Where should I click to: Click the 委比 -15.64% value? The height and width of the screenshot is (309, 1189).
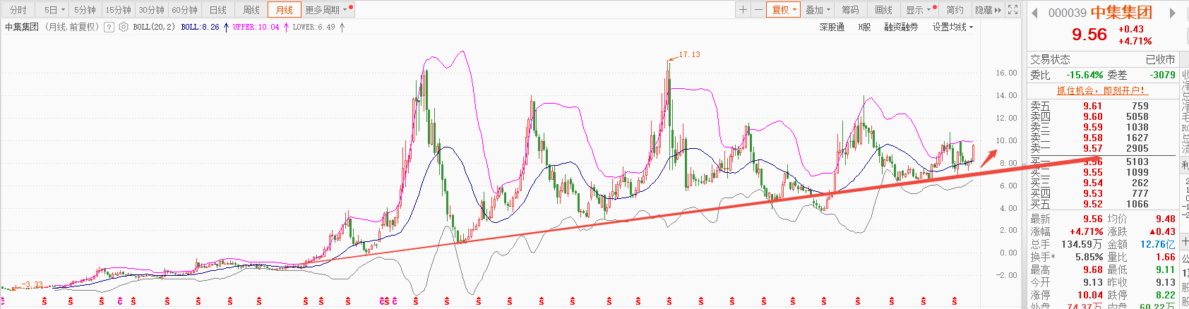[1085, 75]
